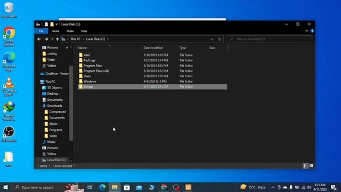Select 3D Objects in sidebar

tap(54, 87)
